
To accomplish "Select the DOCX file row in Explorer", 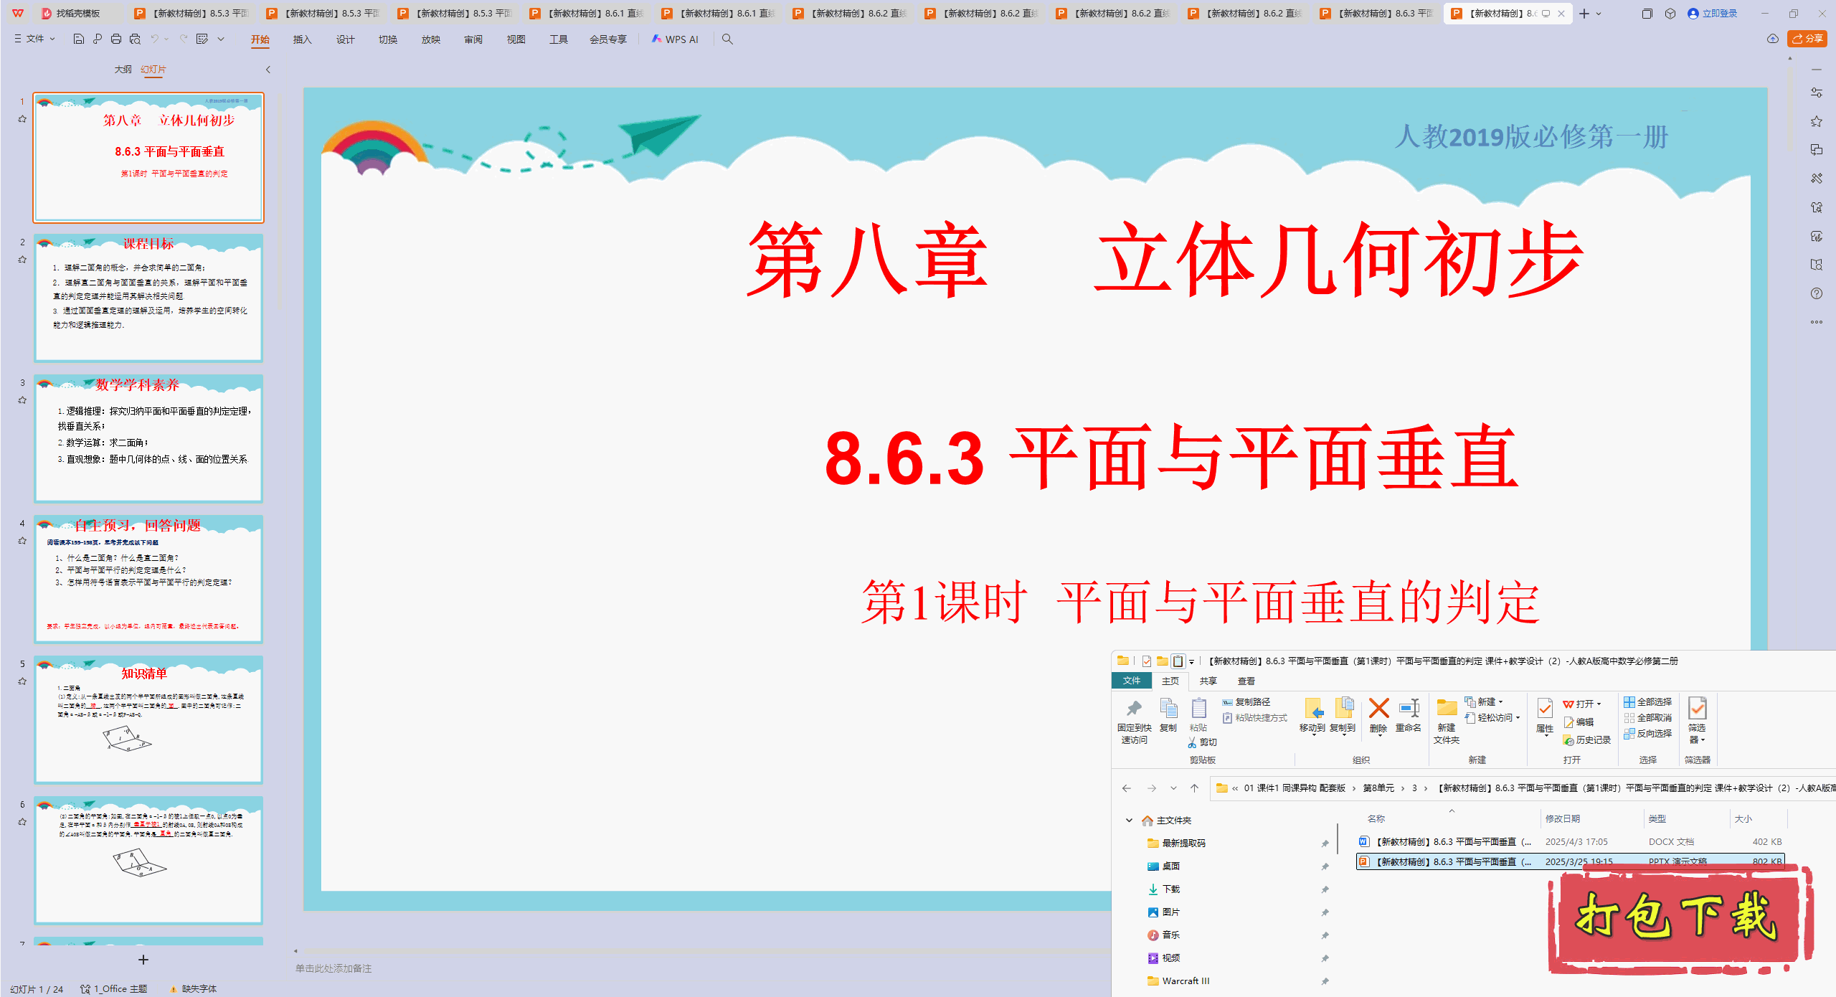I will 1569,842.
